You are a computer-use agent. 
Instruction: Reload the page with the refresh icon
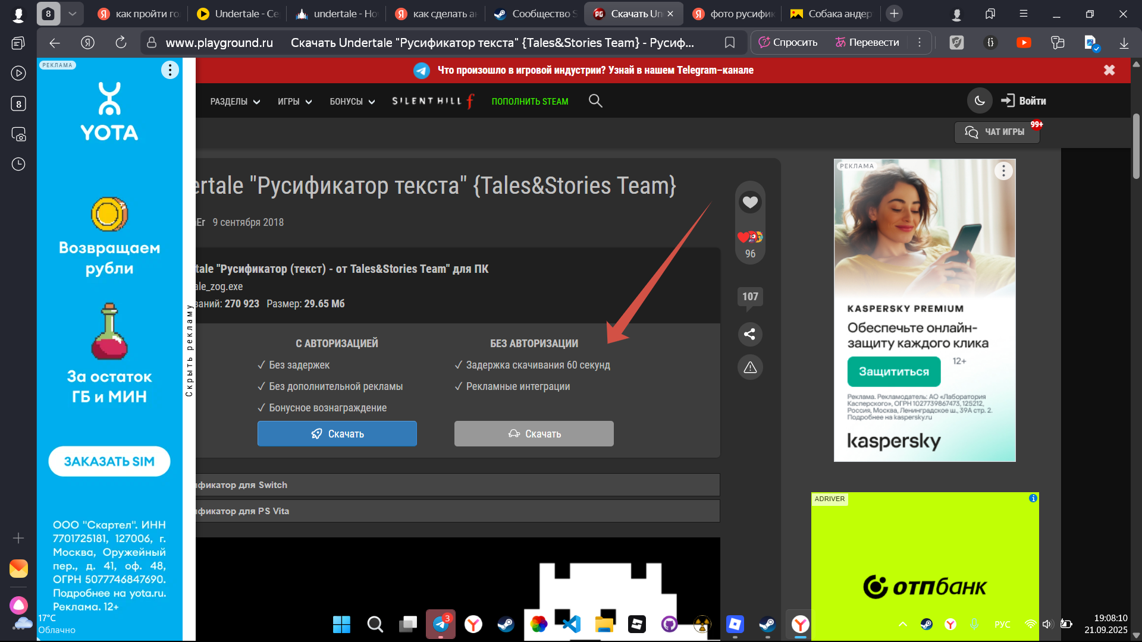[121, 43]
